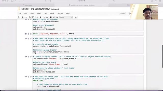Click the cv2.namedWindow('Tracker') line

click(x=54, y=58)
